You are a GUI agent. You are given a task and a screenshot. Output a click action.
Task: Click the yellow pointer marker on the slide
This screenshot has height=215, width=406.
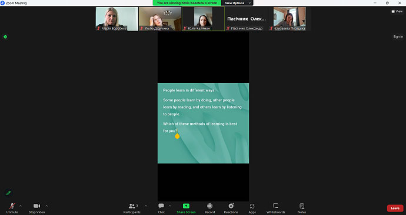click(x=177, y=135)
